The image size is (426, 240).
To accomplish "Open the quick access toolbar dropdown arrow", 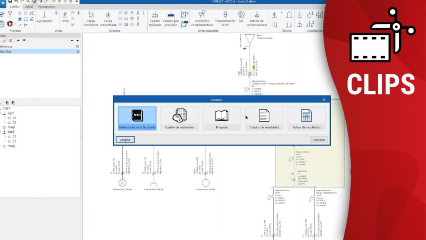I will [77, 2].
